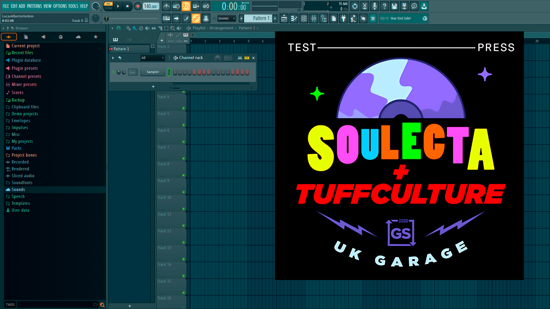Select the playlist Mute tool

tap(147, 28)
